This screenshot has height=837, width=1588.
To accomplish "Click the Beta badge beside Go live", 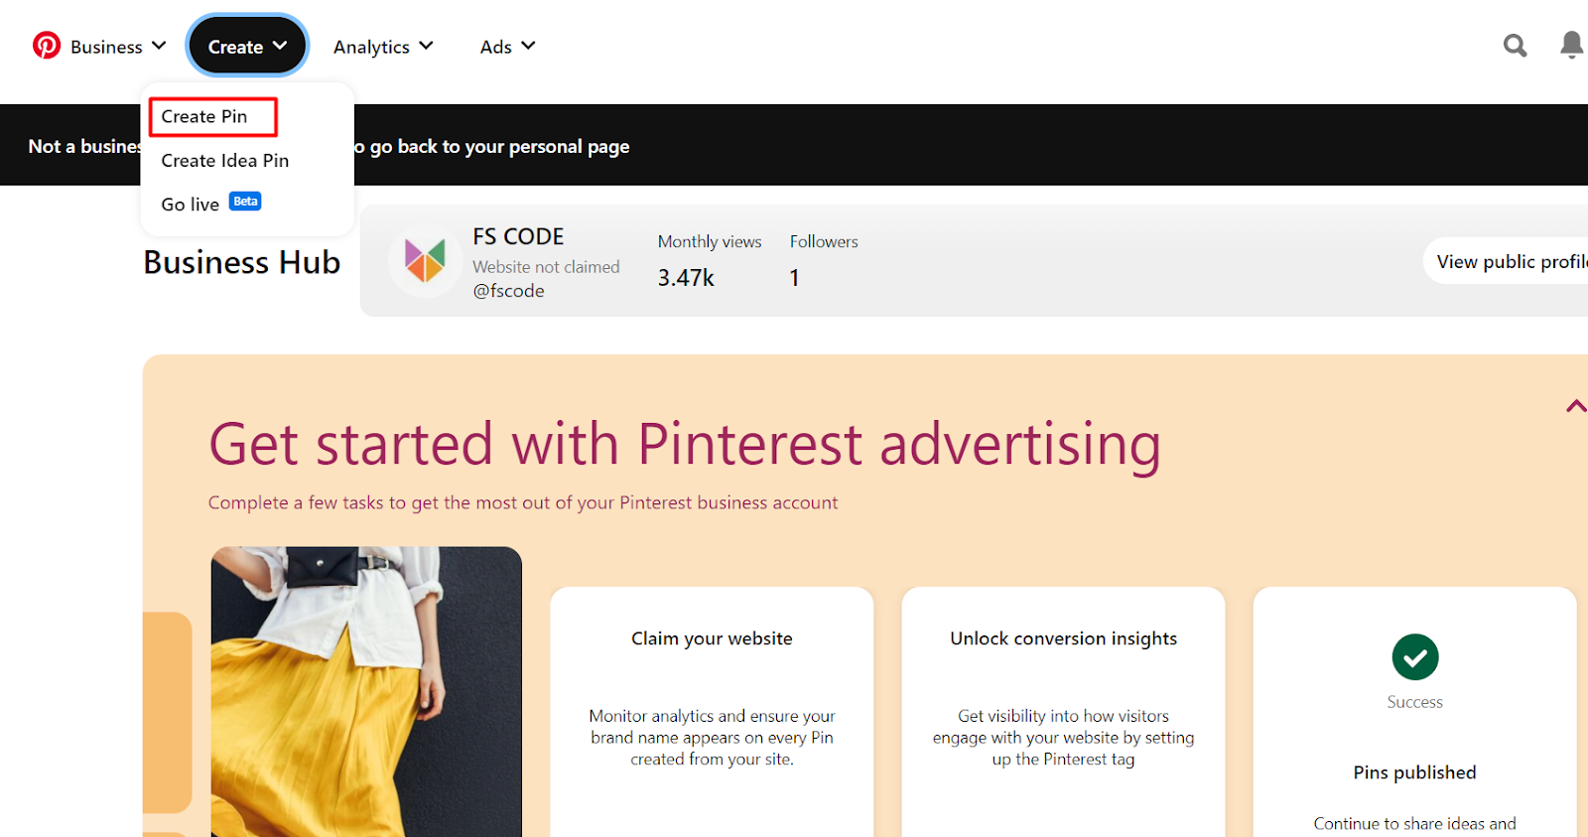I will (245, 202).
